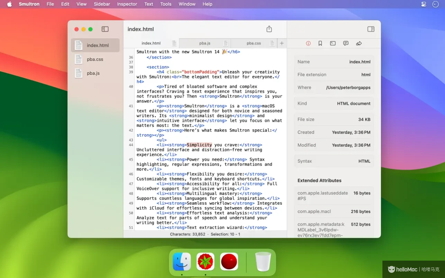
Task: Click the index.html file icon in sidebar
Action: 79,45
